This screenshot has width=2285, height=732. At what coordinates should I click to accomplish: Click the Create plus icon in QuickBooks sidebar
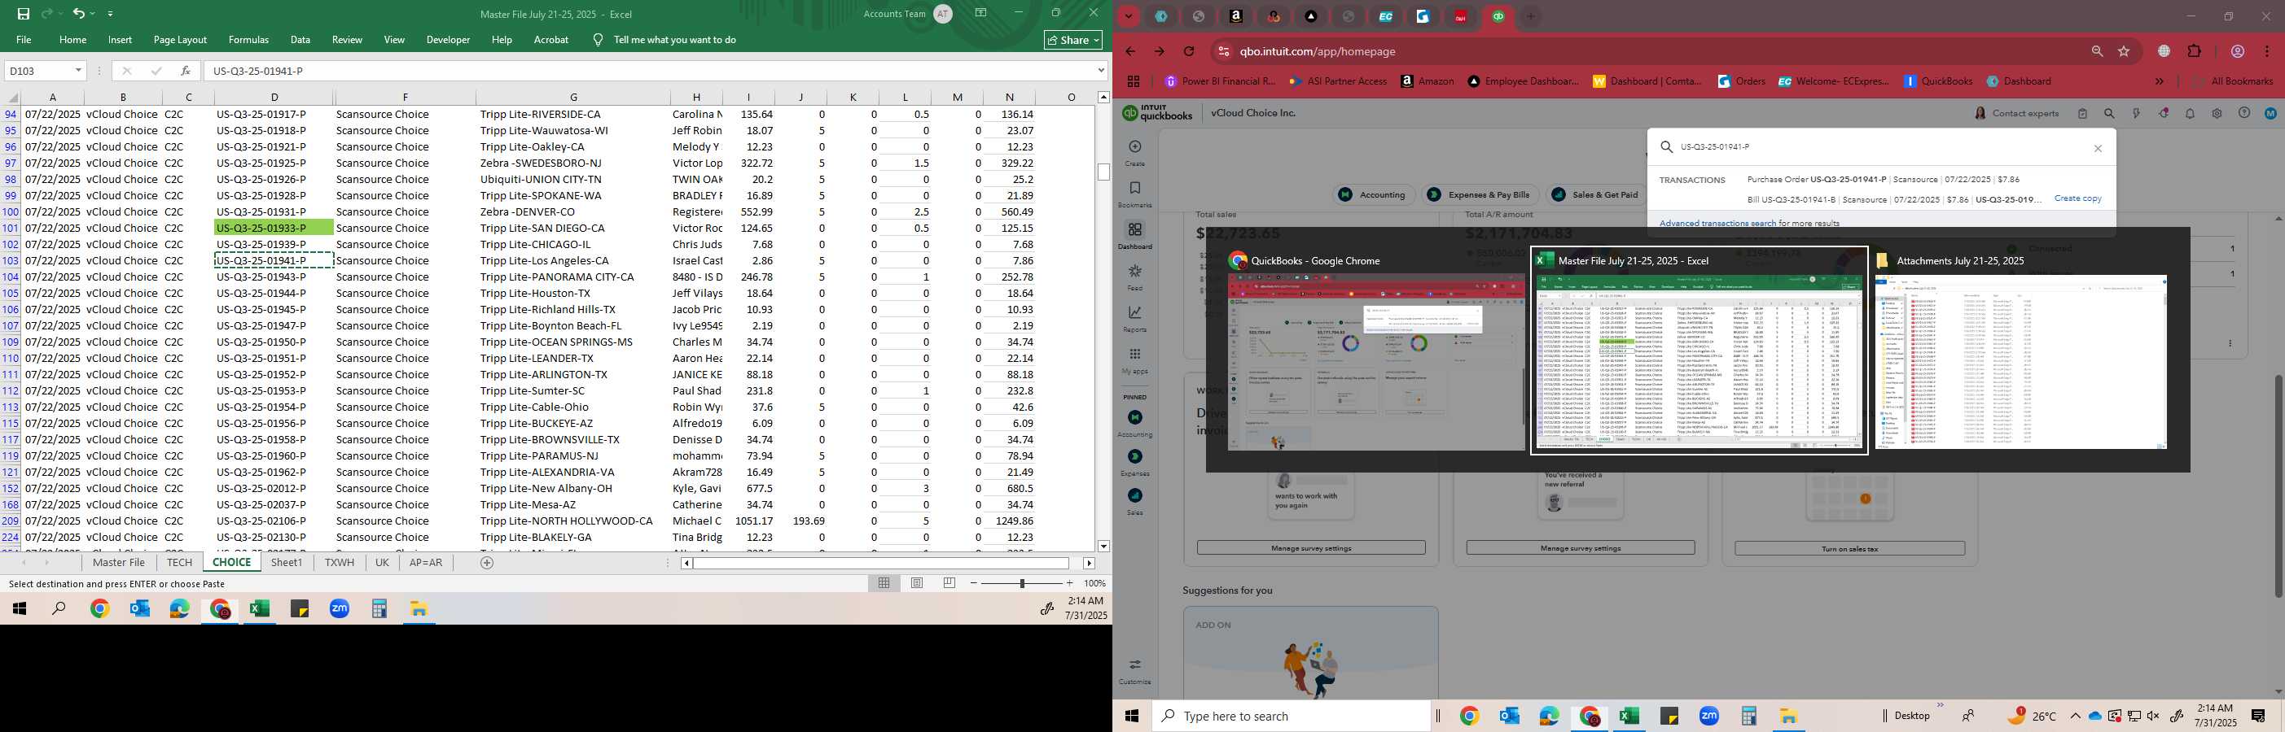tap(1134, 147)
